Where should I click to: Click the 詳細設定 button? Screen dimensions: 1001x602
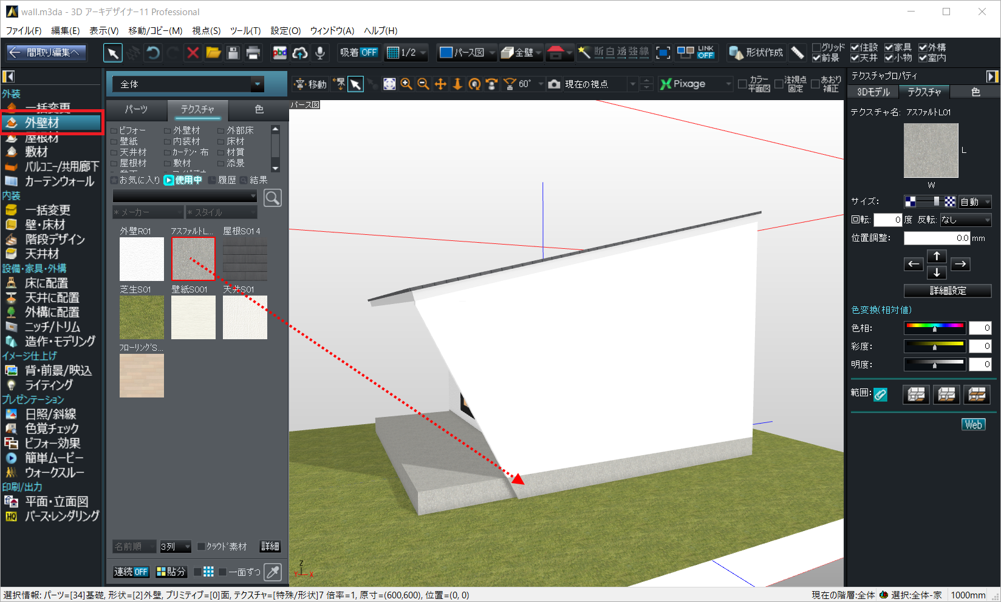tap(948, 291)
